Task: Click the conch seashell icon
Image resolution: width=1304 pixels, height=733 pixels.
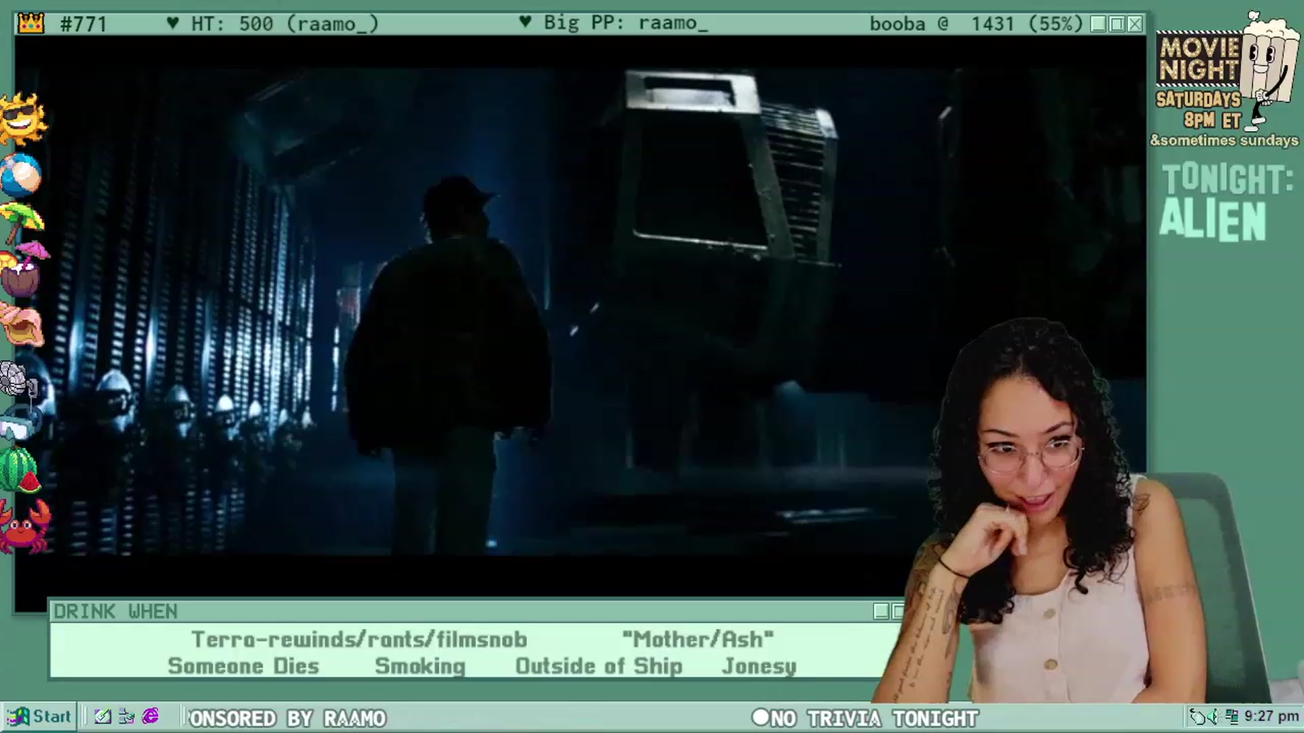Action: (x=22, y=324)
